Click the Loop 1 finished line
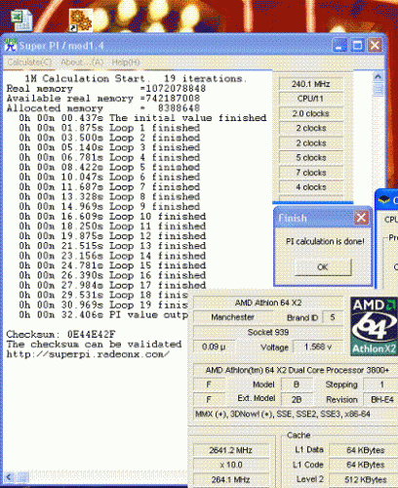This screenshot has width=398, height=488. click(109, 128)
